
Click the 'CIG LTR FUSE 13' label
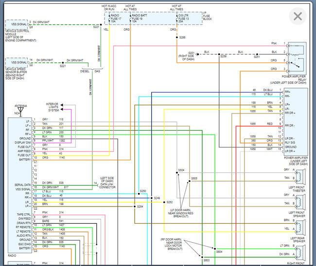tap(183, 17)
